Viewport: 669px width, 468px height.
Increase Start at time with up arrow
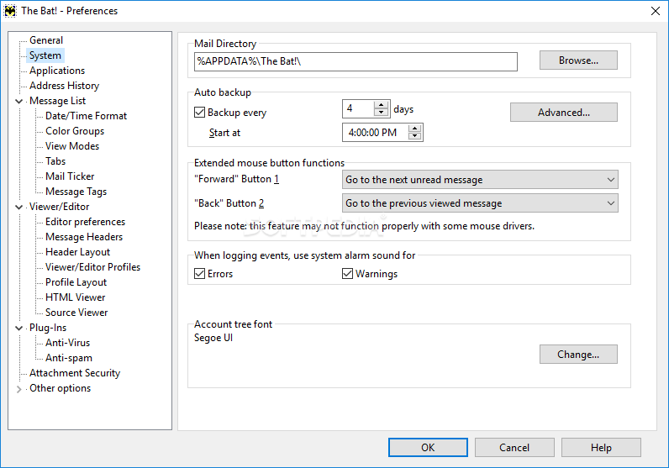[x=414, y=128]
